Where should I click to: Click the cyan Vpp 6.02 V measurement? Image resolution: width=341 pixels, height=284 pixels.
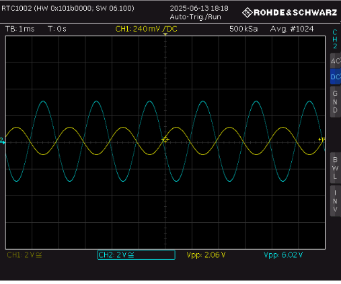[x=283, y=255]
